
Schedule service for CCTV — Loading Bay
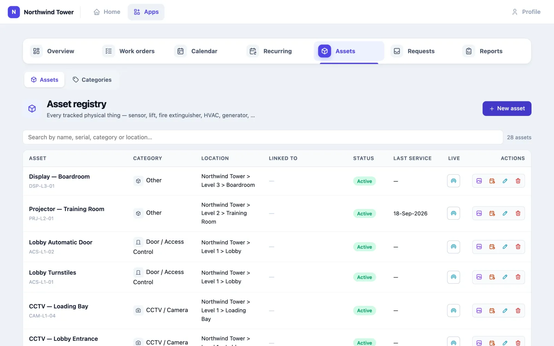pos(492,311)
